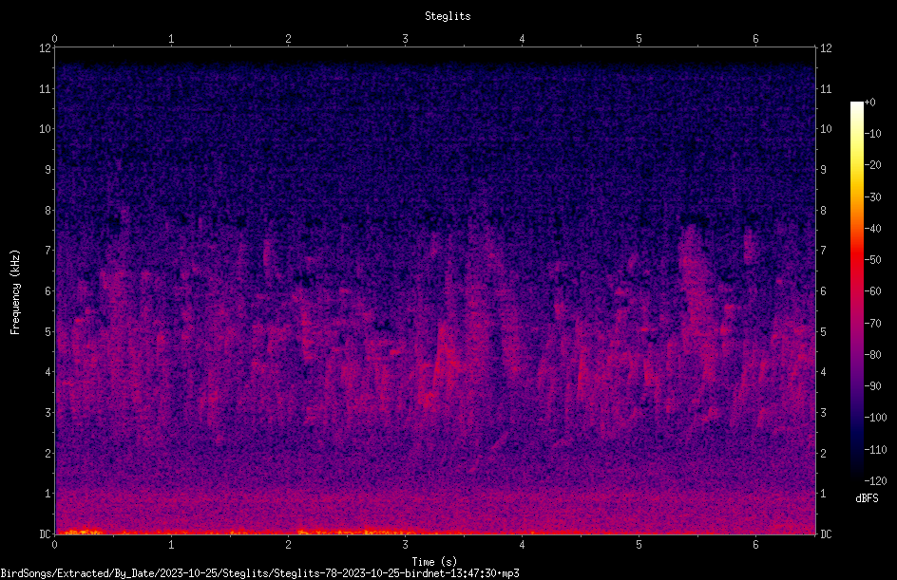Click the dBFS color scale bar
The width and height of the screenshot is (897, 580).
coord(856,290)
